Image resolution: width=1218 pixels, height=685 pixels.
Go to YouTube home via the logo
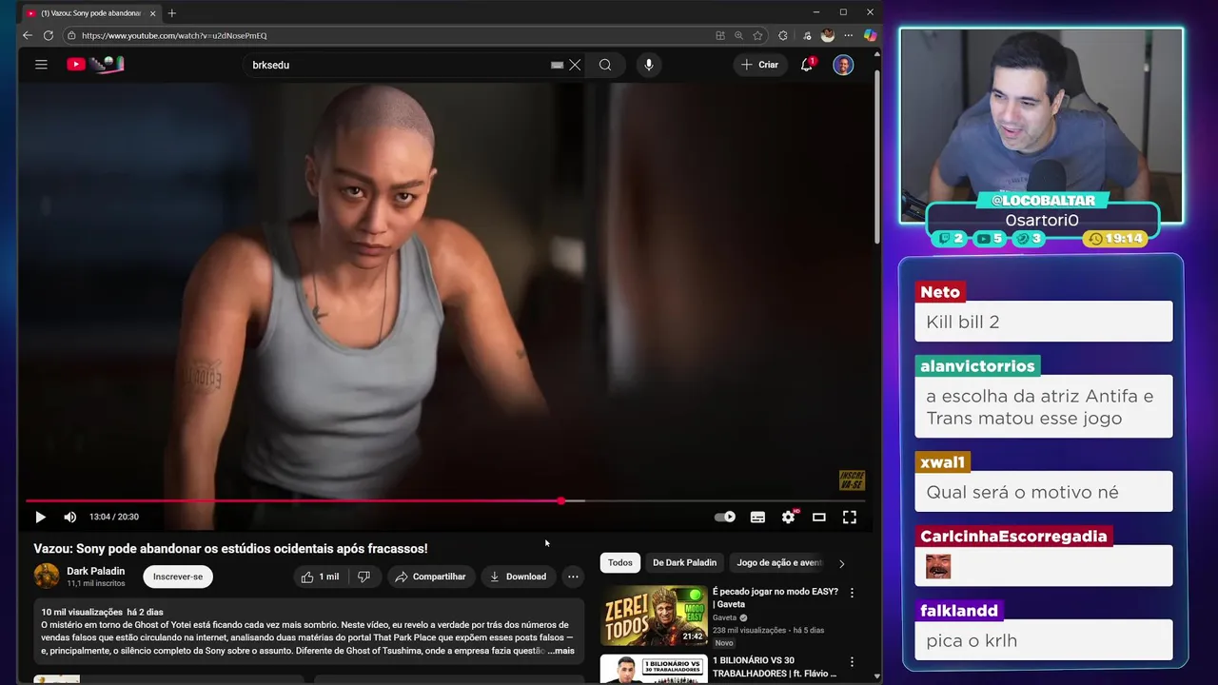tap(95, 65)
